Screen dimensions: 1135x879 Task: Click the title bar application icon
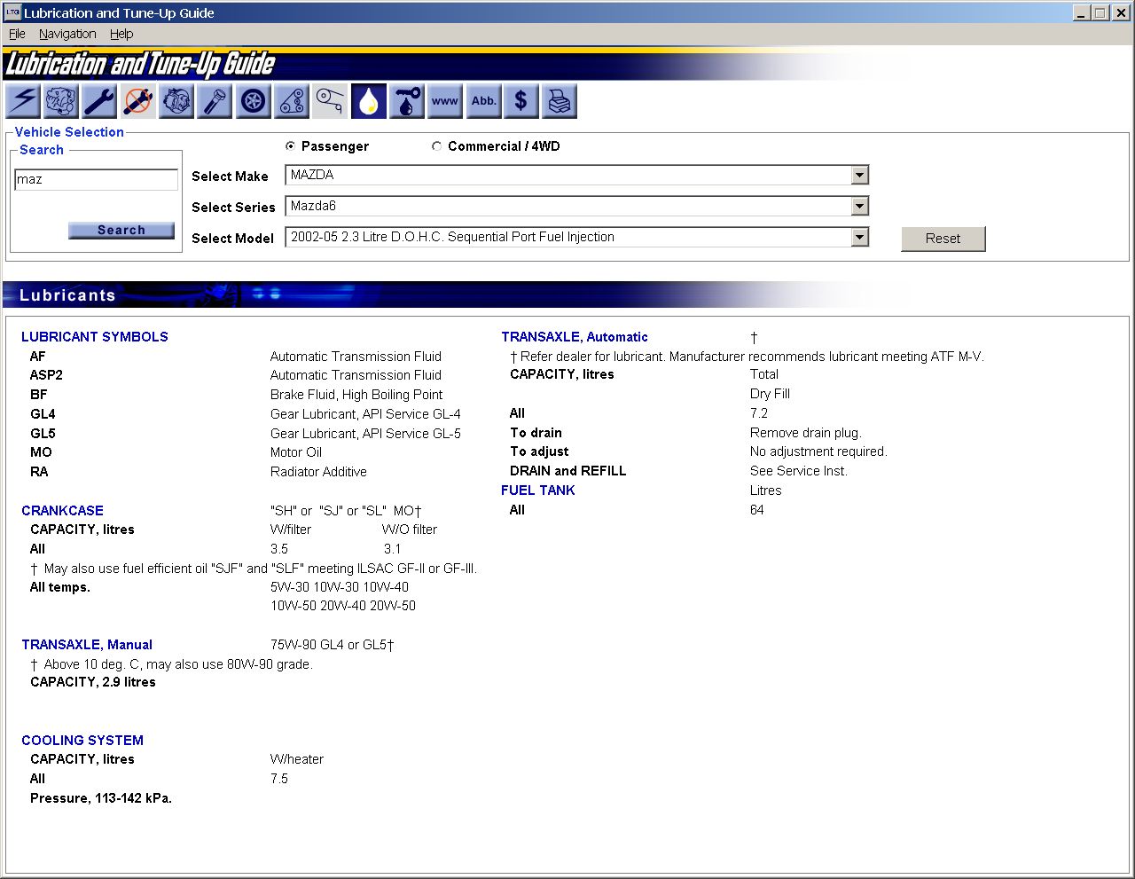12,12
